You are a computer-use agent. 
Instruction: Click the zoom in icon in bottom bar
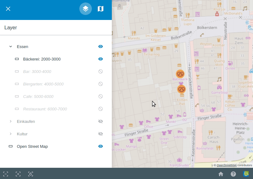(18, 174)
